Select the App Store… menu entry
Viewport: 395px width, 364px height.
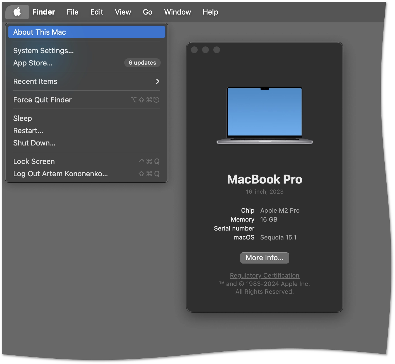[x=87, y=63]
